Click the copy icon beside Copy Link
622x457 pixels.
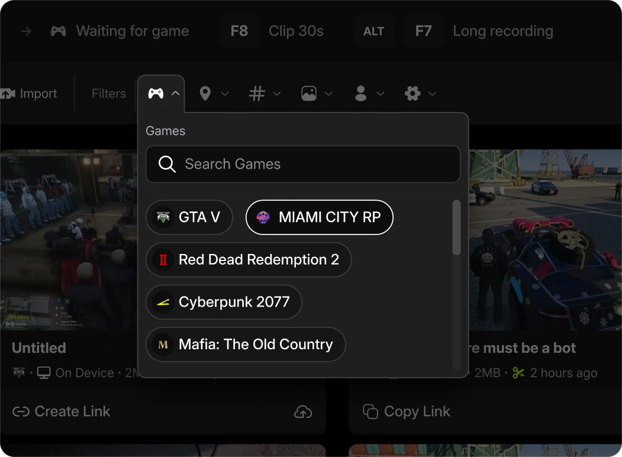(370, 411)
